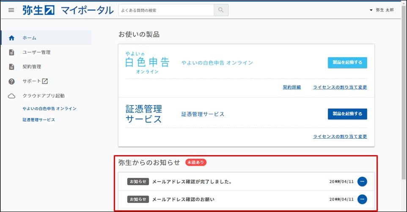Screen dimensions: 407x212
Task: Expand the 弥生 太郎 account dropdown
Action: click(x=382, y=10)
